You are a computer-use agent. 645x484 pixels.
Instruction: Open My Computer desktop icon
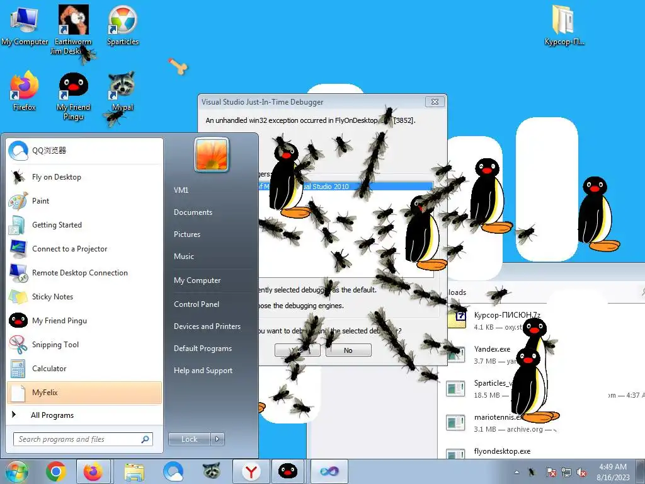pos(25,25)
